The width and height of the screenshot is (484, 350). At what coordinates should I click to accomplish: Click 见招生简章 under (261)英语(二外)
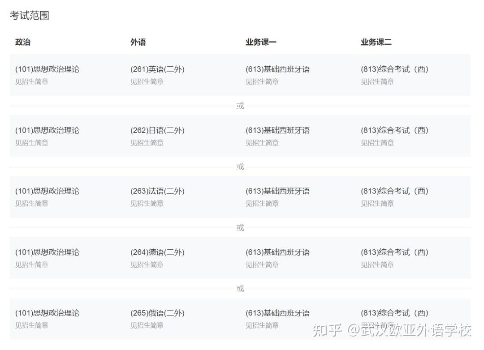(x=147, y=82)
